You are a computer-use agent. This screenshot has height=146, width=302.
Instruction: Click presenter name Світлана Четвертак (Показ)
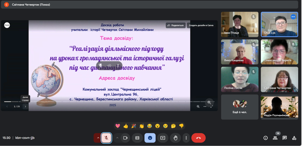[x=31, y=5]
